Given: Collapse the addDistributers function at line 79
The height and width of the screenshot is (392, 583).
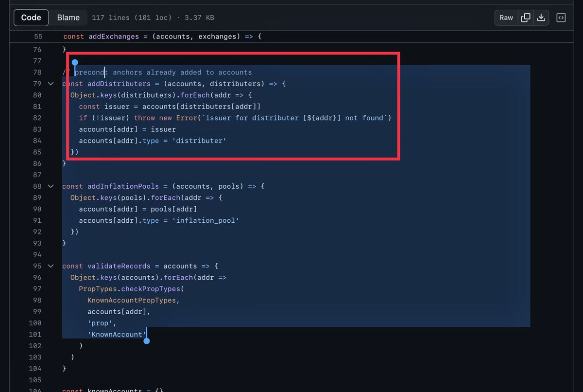Looking at the screenshot, I should [x=51, y=84].
